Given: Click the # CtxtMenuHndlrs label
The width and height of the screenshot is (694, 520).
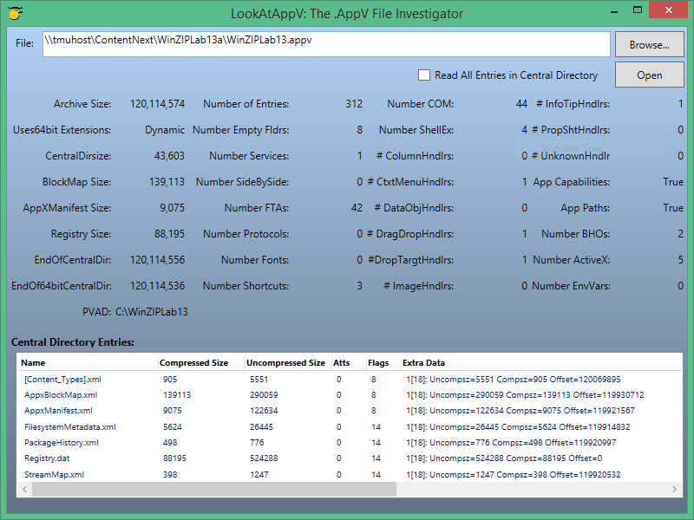Looking at the screenshot, I should [410, 182].
